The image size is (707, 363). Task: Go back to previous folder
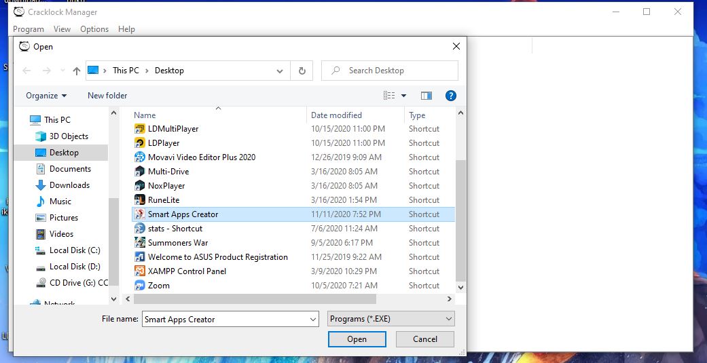tap(26, 71)
